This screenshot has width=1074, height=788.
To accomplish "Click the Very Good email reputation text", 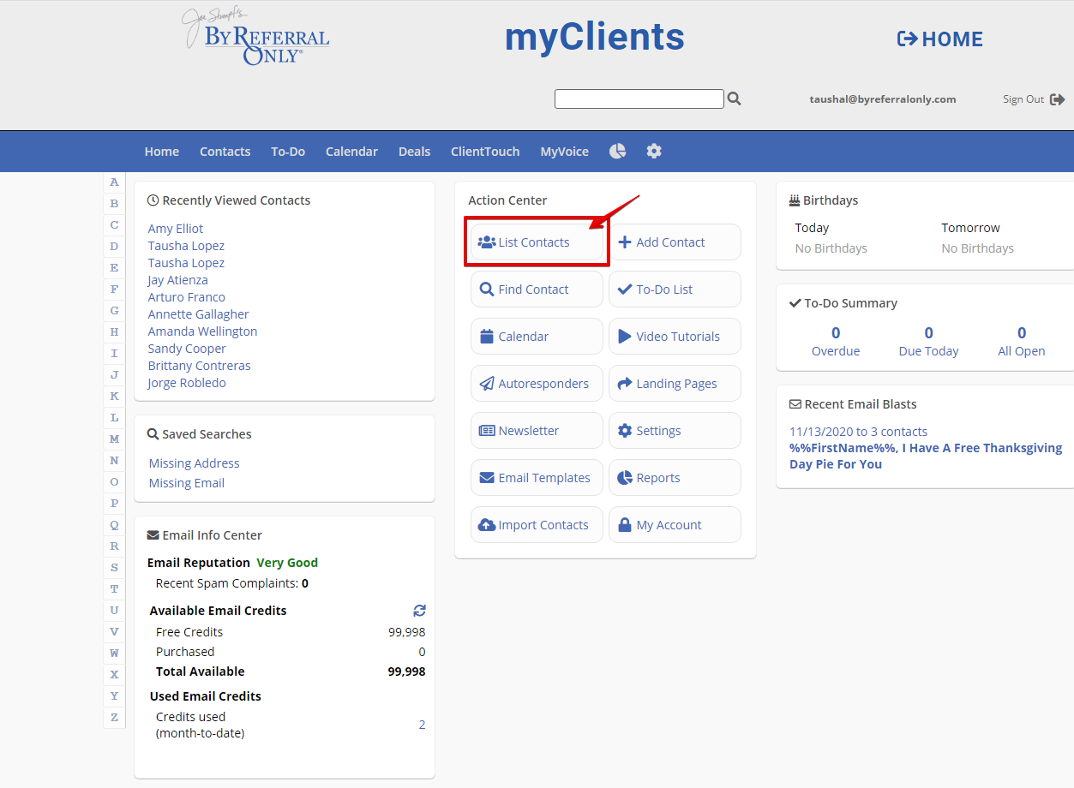I will click(x=287, y=563).
